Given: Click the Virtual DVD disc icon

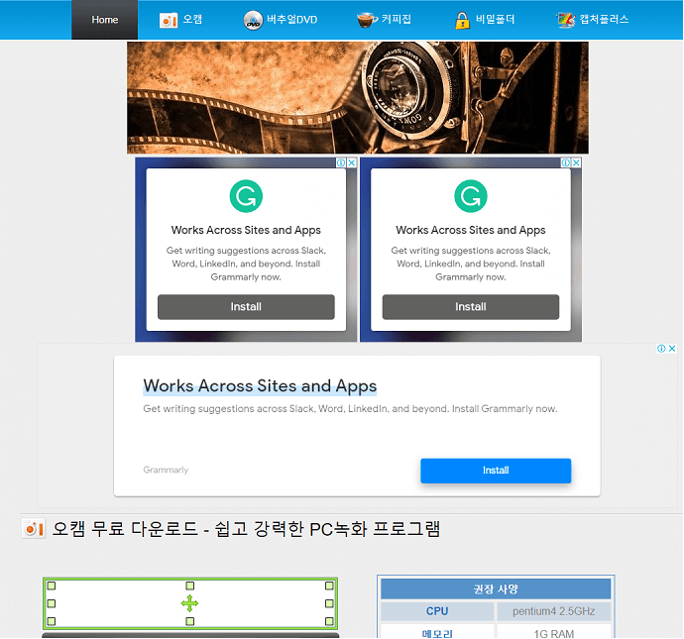Looking at the screenshot, I should 253,20.
